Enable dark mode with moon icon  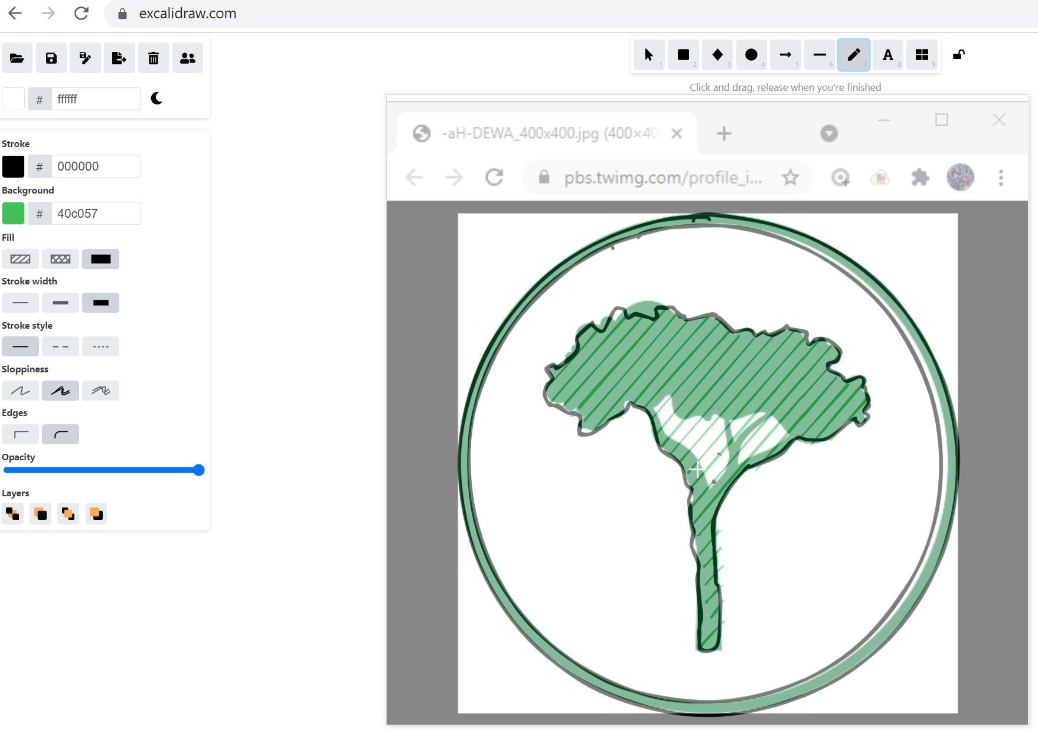[x=156, y=99]
